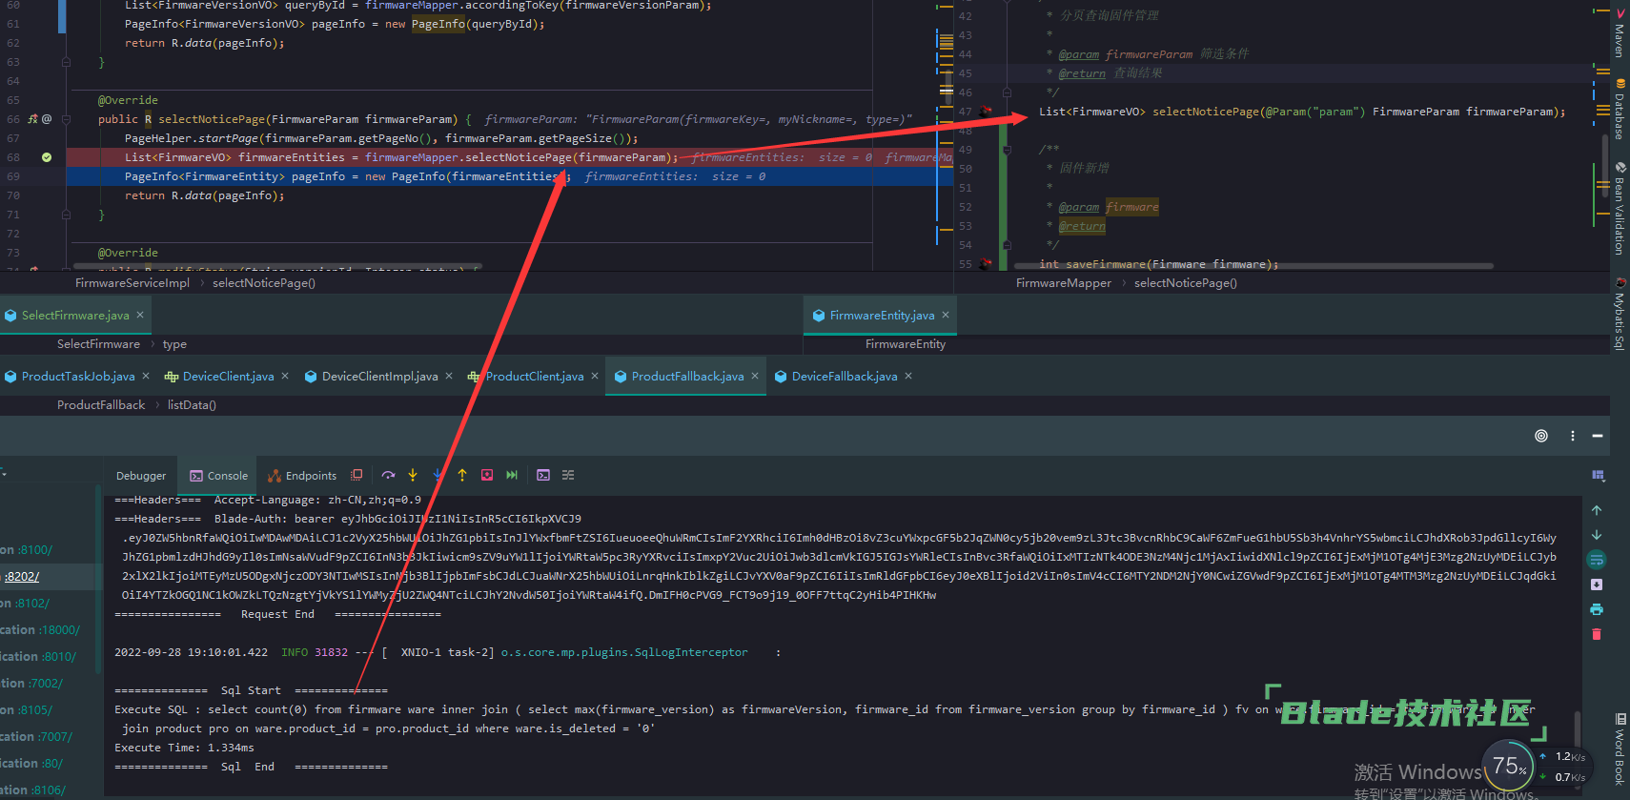Click the network speed indicator showing 1.2K/s
The width and height of the screenshot is (1630, 800).
click(x=1563, y=757)
